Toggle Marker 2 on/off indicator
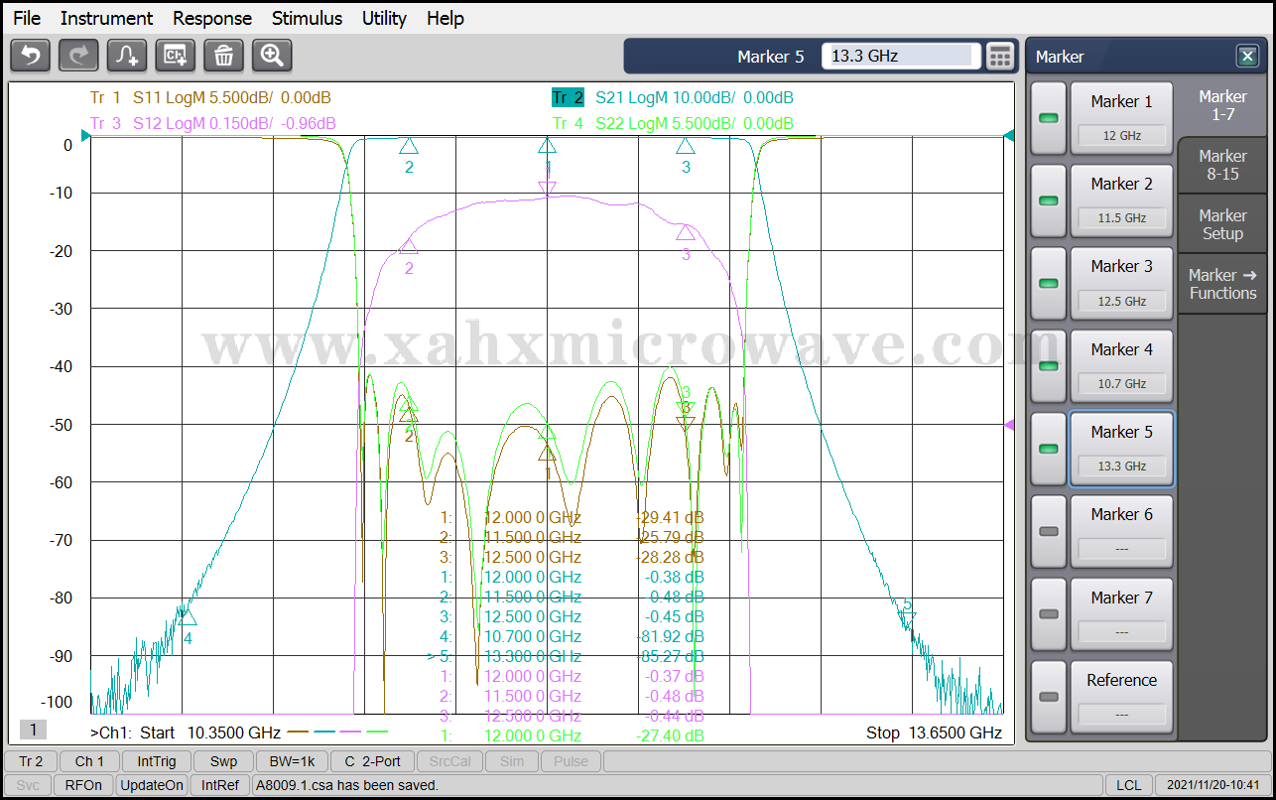Image resolution: width=1276 pixels, height=800 pixels. click(x=1048, y=200)
